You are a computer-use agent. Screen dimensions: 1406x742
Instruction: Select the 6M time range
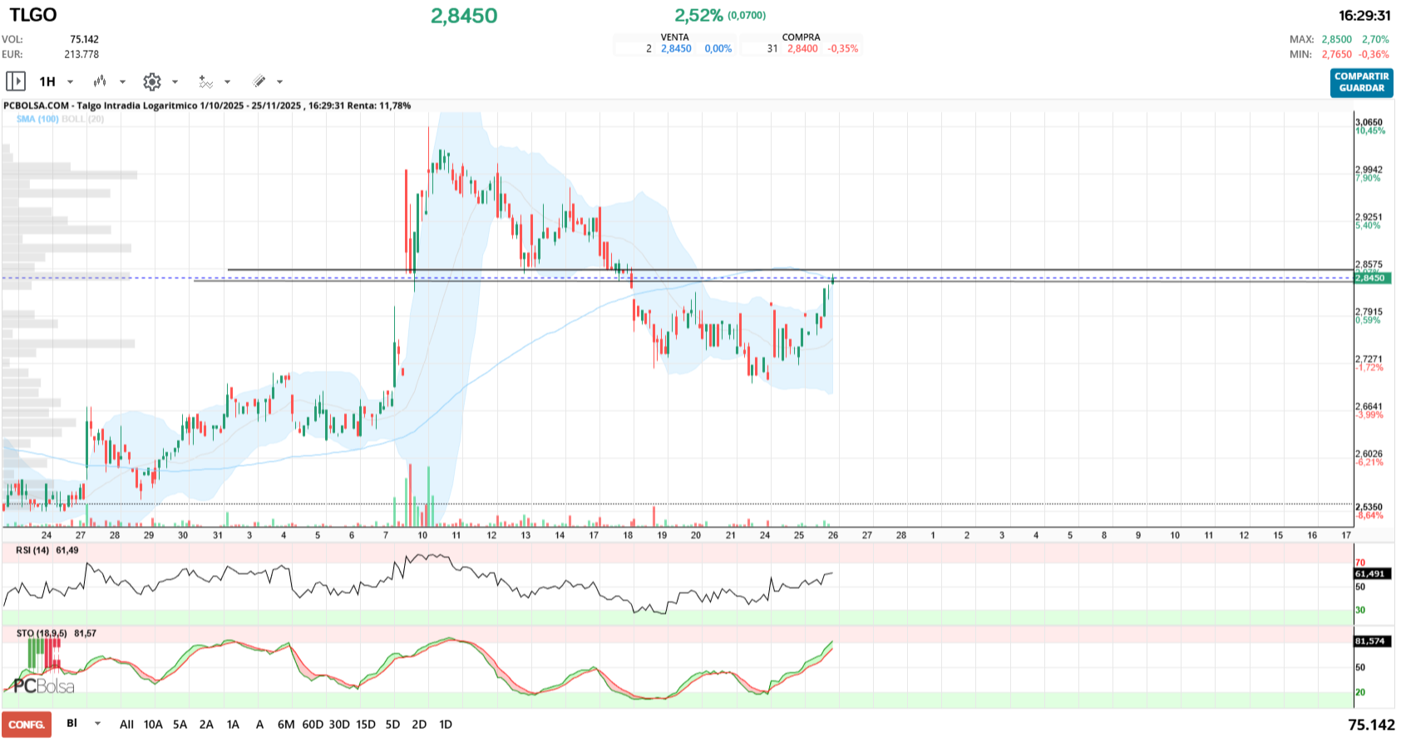[286, 725]
